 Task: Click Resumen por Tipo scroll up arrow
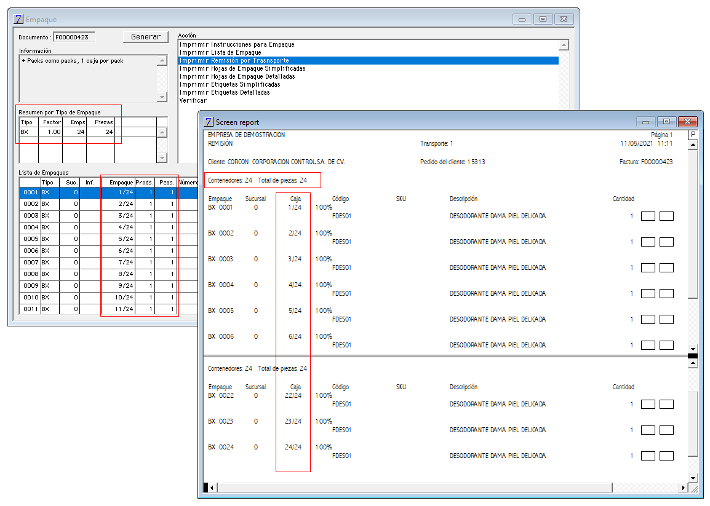[162, 133]
